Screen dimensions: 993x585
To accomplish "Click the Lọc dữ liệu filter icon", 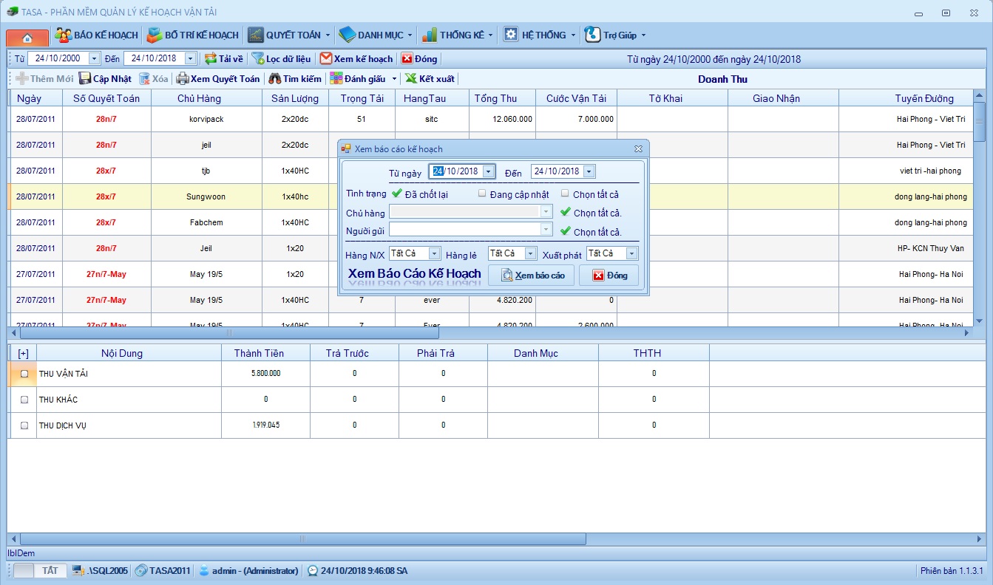I will tap(258, 59).
